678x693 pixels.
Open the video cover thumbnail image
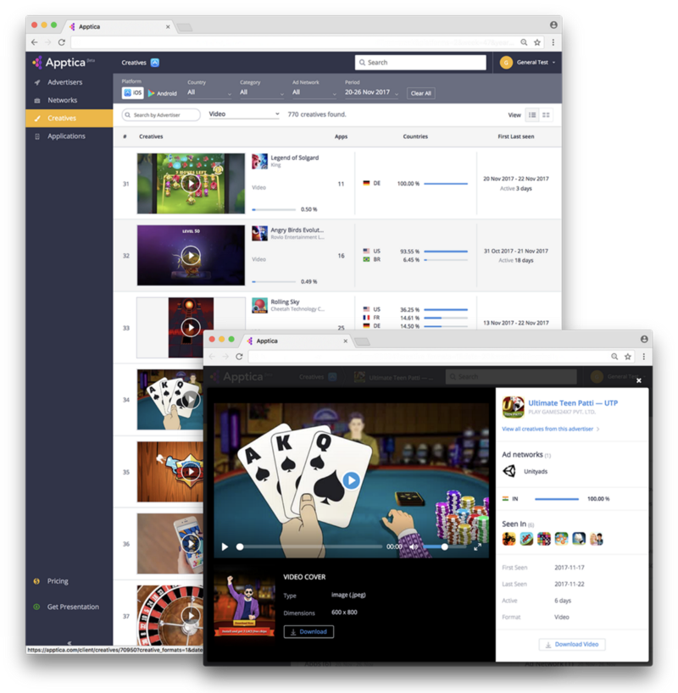(x=245, y=605)
